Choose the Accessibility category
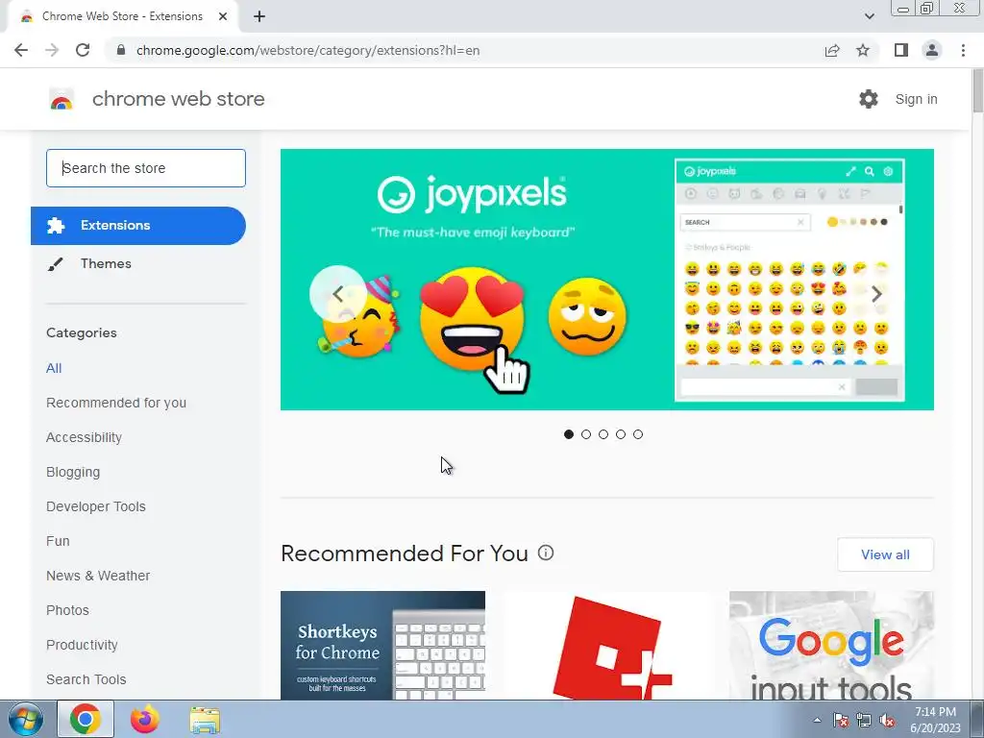The height and width of the screenshot is (738, 984). click(x=85, y=437)
